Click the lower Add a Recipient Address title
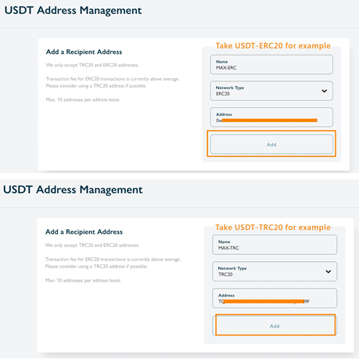Screen dimensions: 359x359 pos(84,232)
